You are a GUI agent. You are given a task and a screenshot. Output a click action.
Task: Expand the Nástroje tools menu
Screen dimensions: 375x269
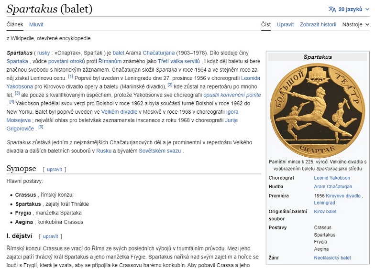pyautogui.click(x=356, y=24)
